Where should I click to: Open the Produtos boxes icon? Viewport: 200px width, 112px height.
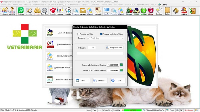click(37, 11)
